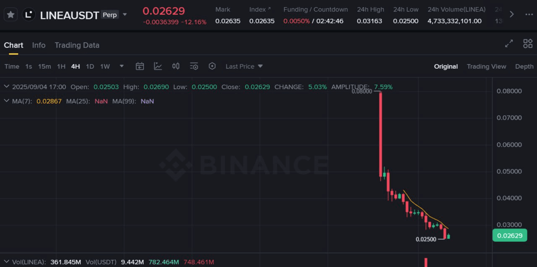Open the Last Price dropdown
The height and width of the screenshot is (267, 537).
tap(244, 66)
